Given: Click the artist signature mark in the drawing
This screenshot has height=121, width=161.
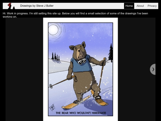Looking at the screenshot, I should (52, 107).
